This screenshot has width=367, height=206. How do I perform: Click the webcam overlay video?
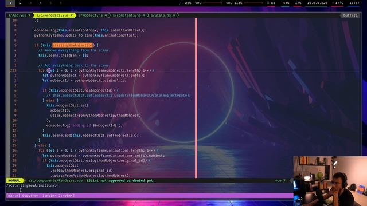coord(330,181)
